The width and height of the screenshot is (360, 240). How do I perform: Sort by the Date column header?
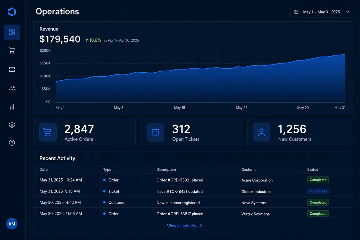coord(44,170)
